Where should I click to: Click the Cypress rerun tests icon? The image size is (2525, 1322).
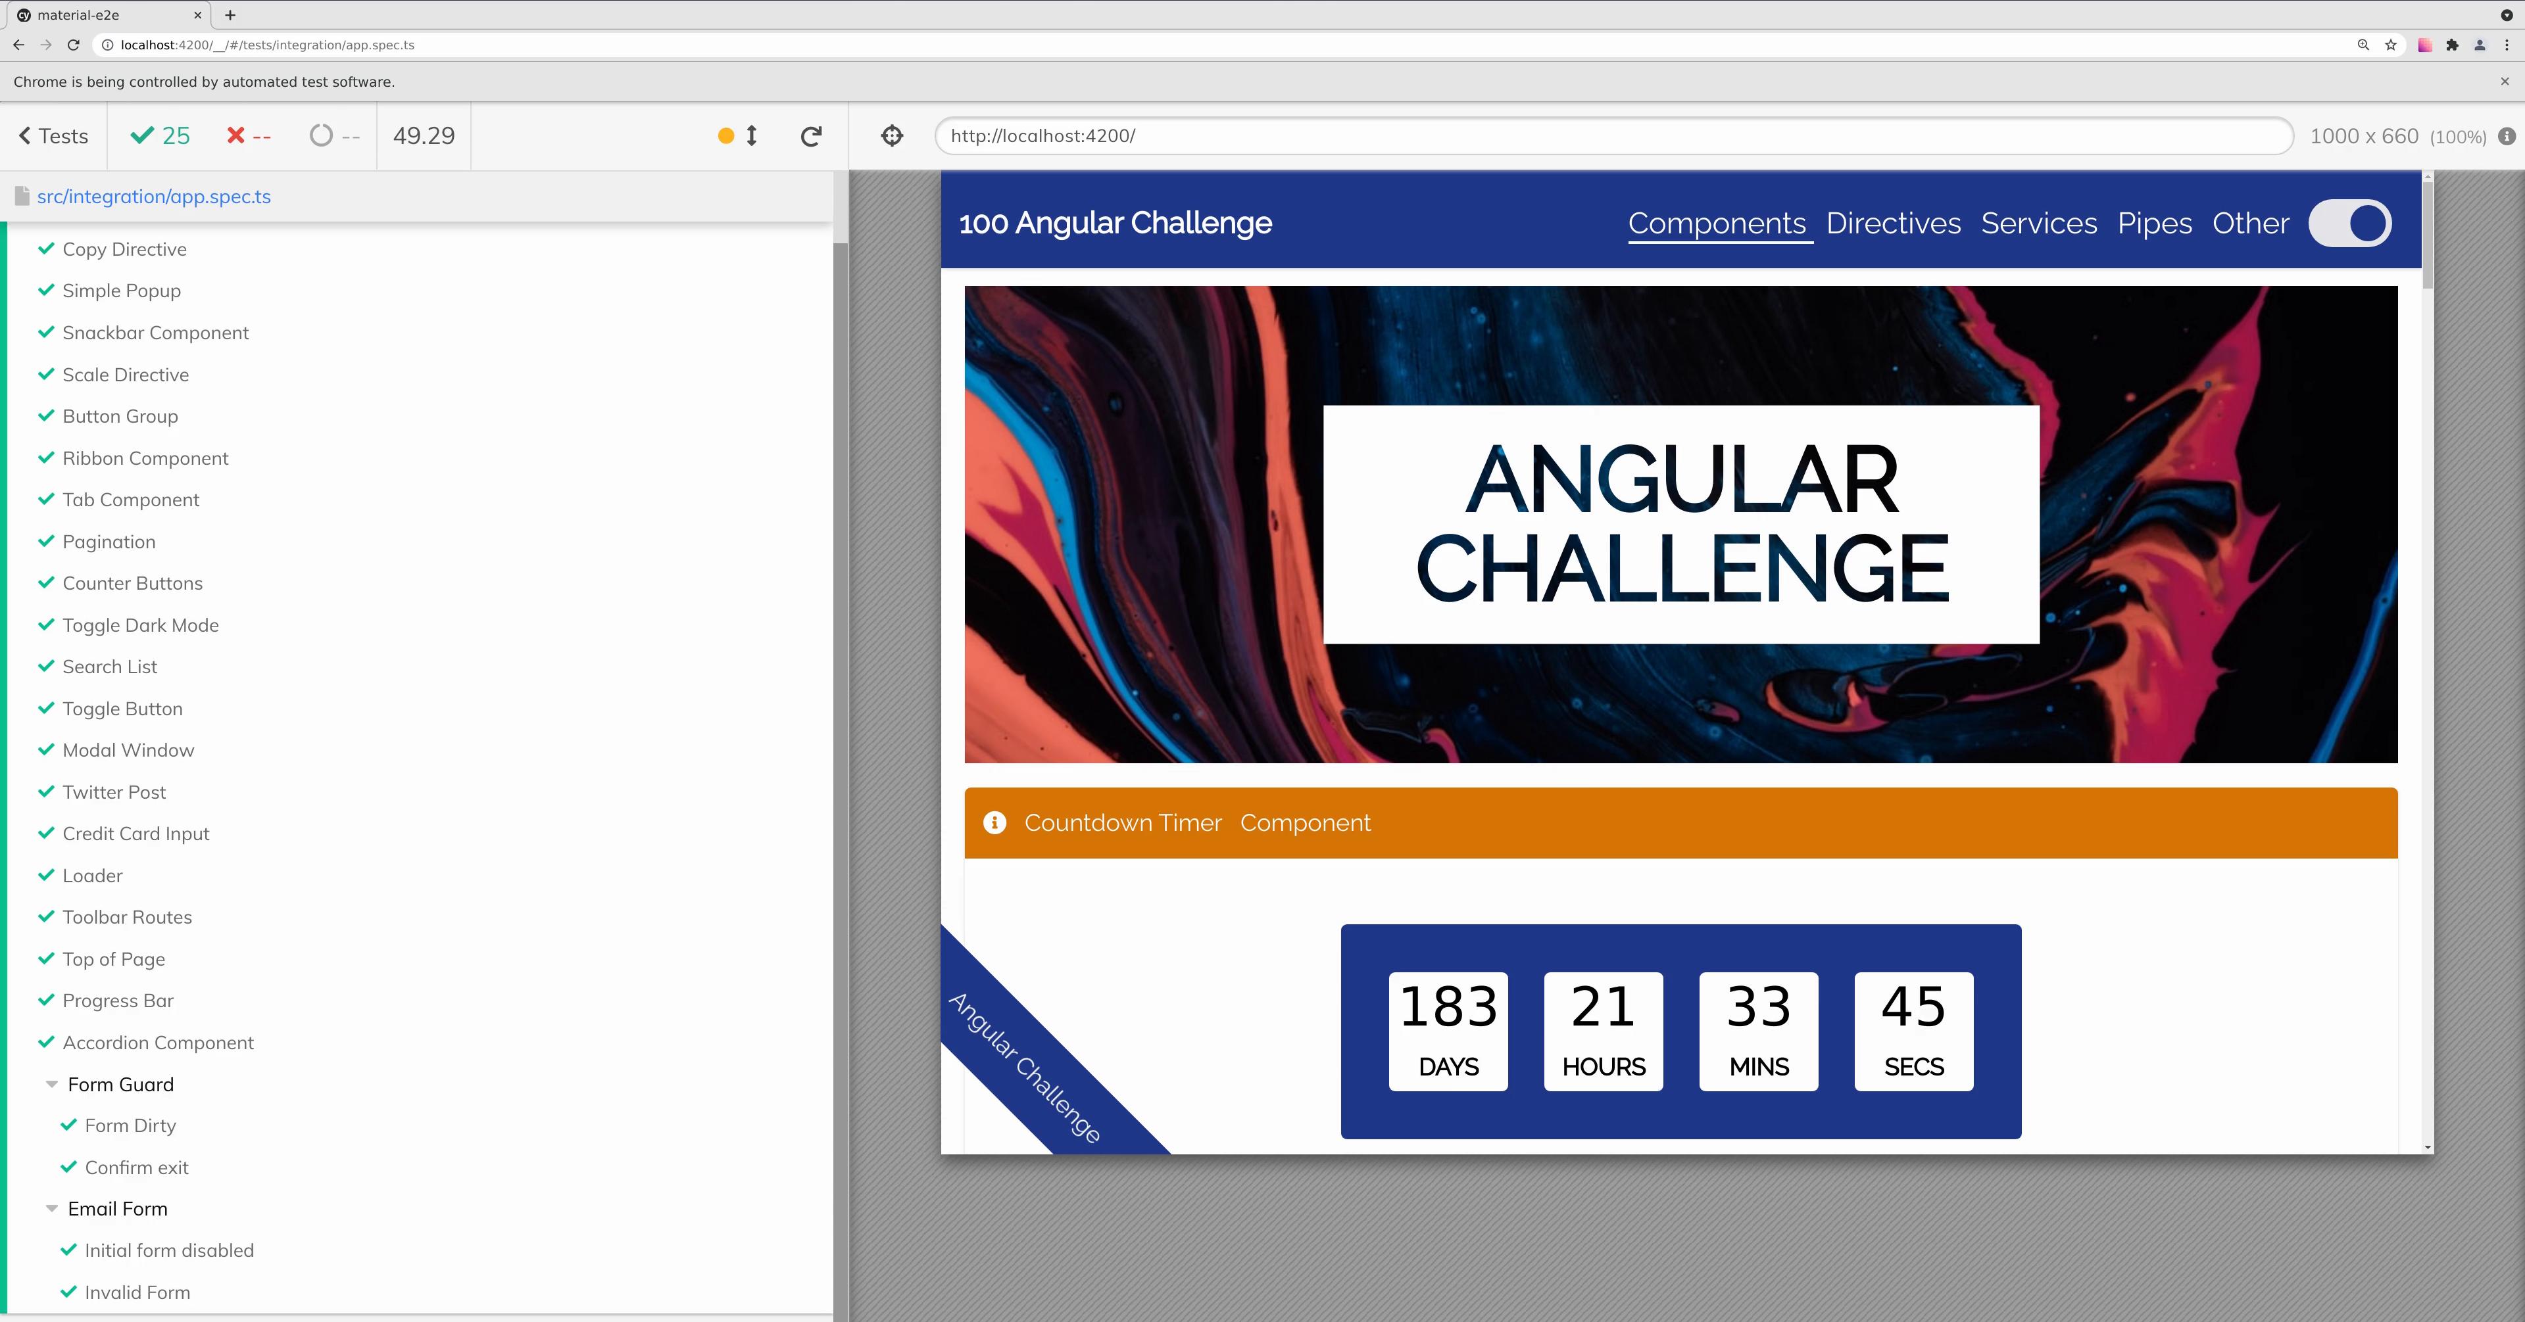(810, 136)
